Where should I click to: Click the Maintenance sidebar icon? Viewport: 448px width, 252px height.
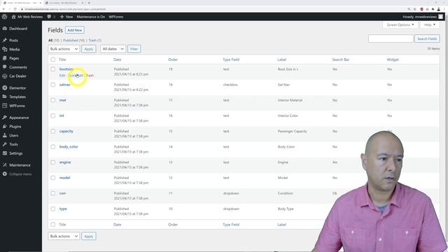click(5, 165)
